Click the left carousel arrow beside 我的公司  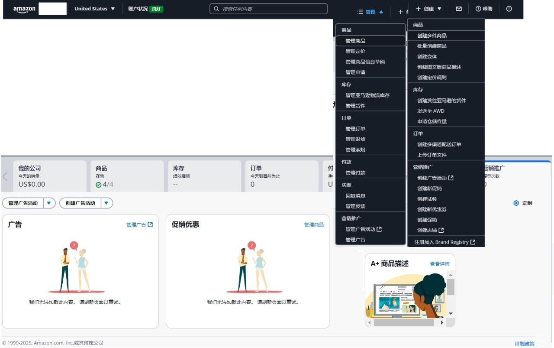click(5, 176)
